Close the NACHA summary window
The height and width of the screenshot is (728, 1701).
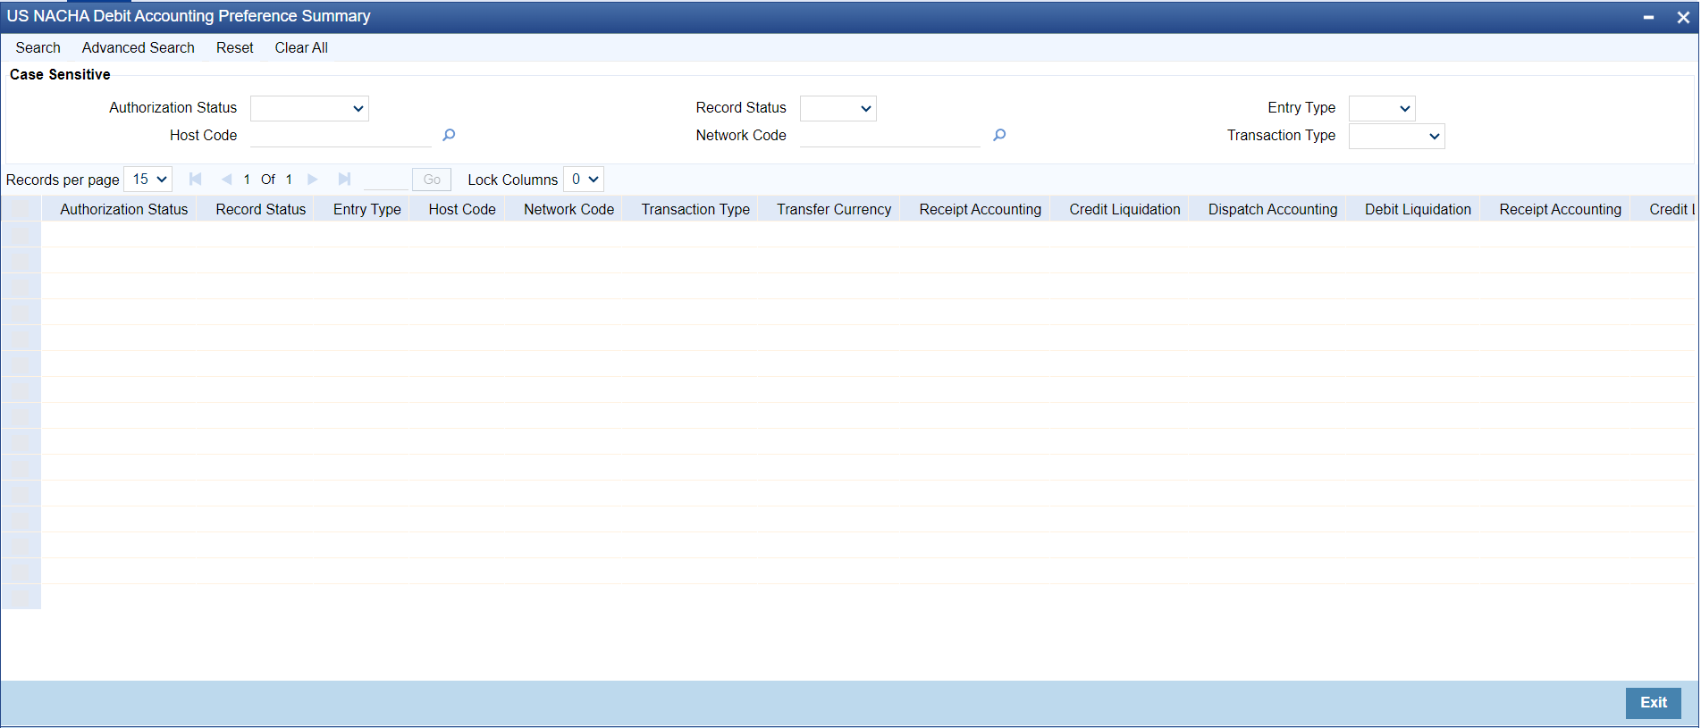click(1682, 17)
